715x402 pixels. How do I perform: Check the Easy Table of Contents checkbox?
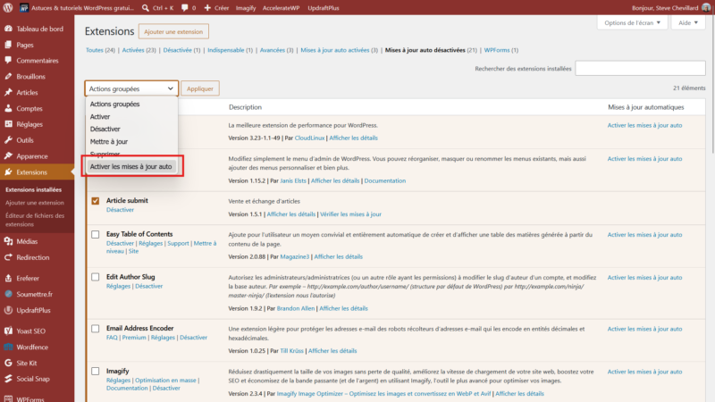tap(96, 234)
